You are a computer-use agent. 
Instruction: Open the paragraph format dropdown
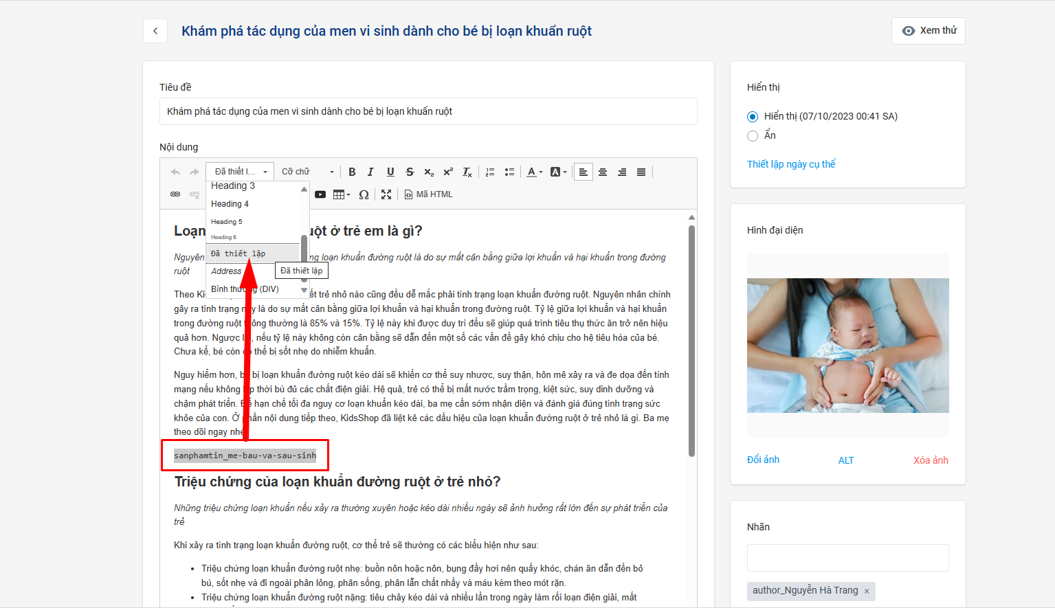pyautogui.click(x=240, y=172)
